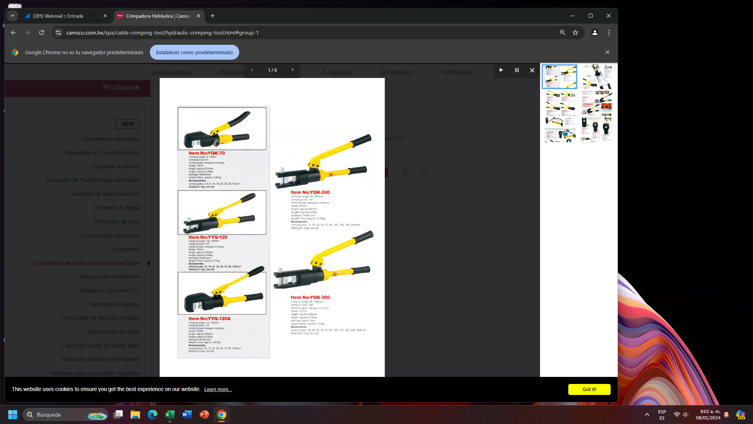Open a new browser tab
The image size is (753, 424).
point(213,16)
